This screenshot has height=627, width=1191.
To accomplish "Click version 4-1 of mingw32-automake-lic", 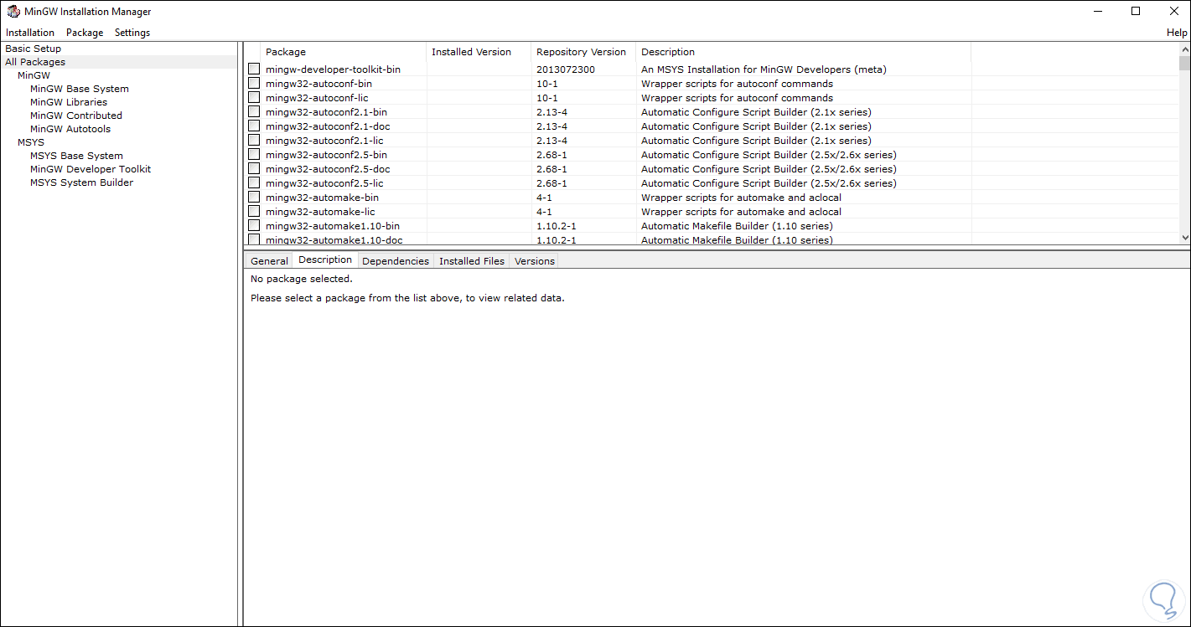I will [x=544, y=212].
